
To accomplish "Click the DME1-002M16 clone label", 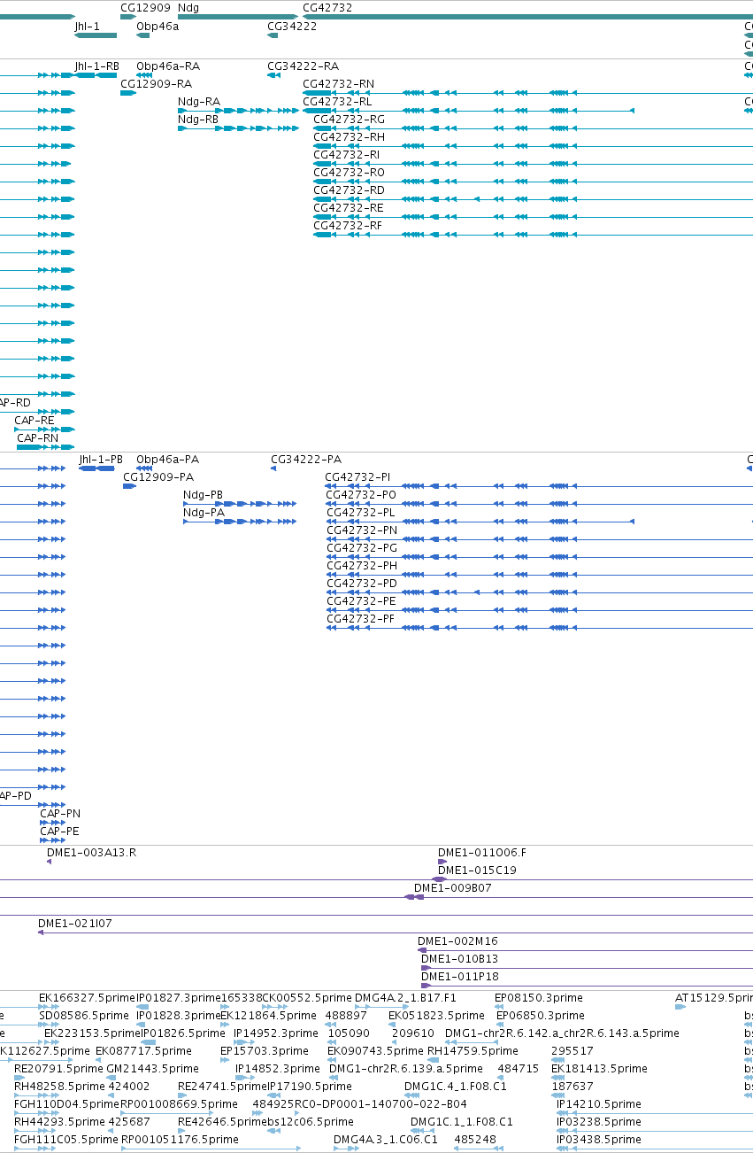I will 457,941.
